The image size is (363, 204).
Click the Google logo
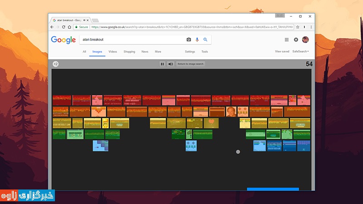[x=63, y=40]
